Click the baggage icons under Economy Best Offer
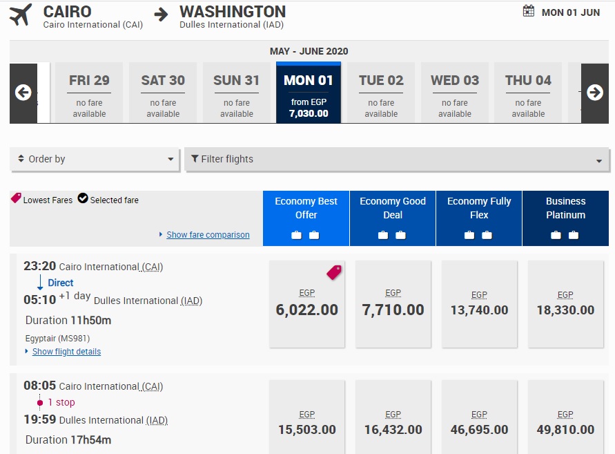This screenshot has height=454, width=615. click(x=305, y=236)
